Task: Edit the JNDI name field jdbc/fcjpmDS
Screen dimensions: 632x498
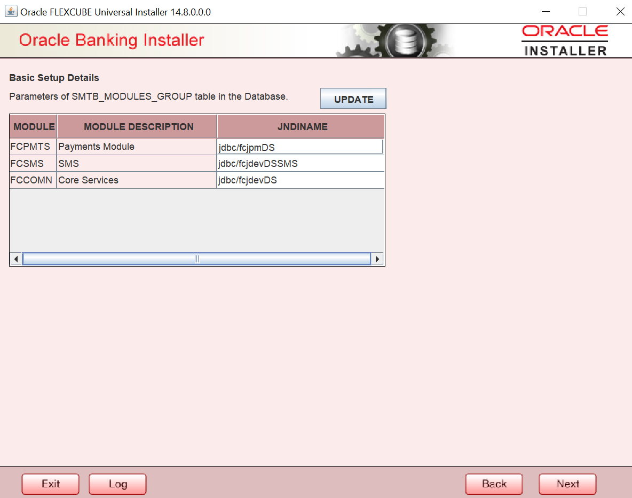Action: [x=301, y=147]
